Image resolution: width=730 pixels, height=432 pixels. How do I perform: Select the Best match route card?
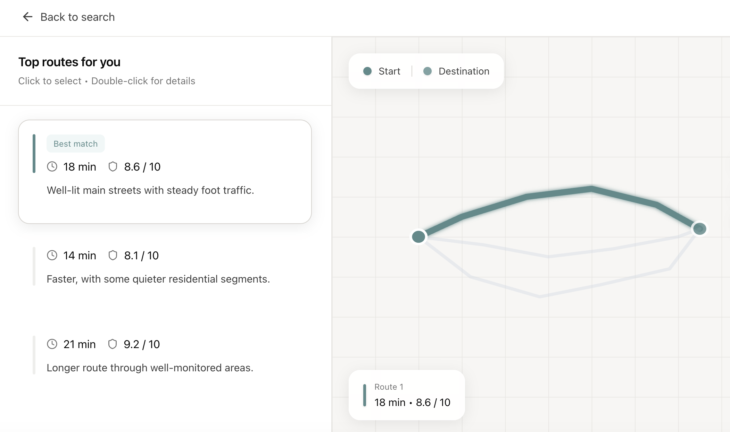[165, 172]
